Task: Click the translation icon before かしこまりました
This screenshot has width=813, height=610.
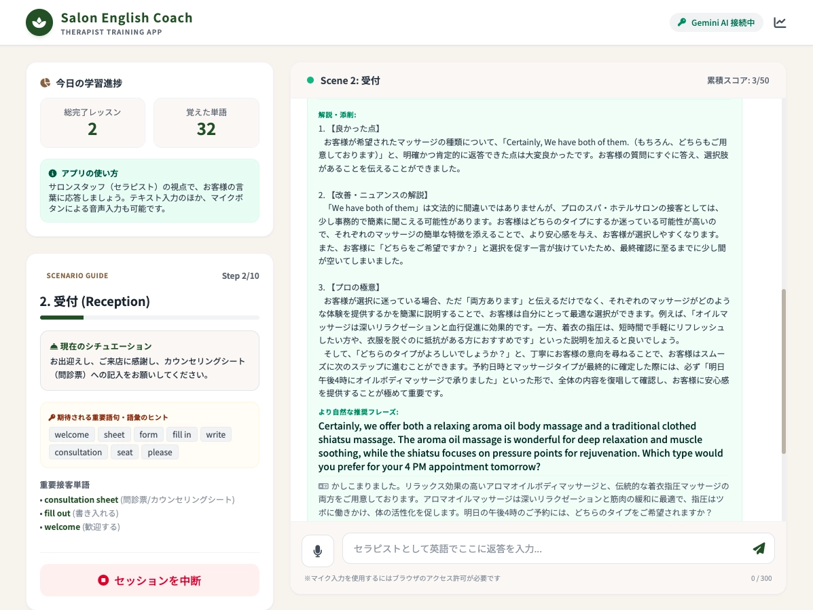Action: 323,487
